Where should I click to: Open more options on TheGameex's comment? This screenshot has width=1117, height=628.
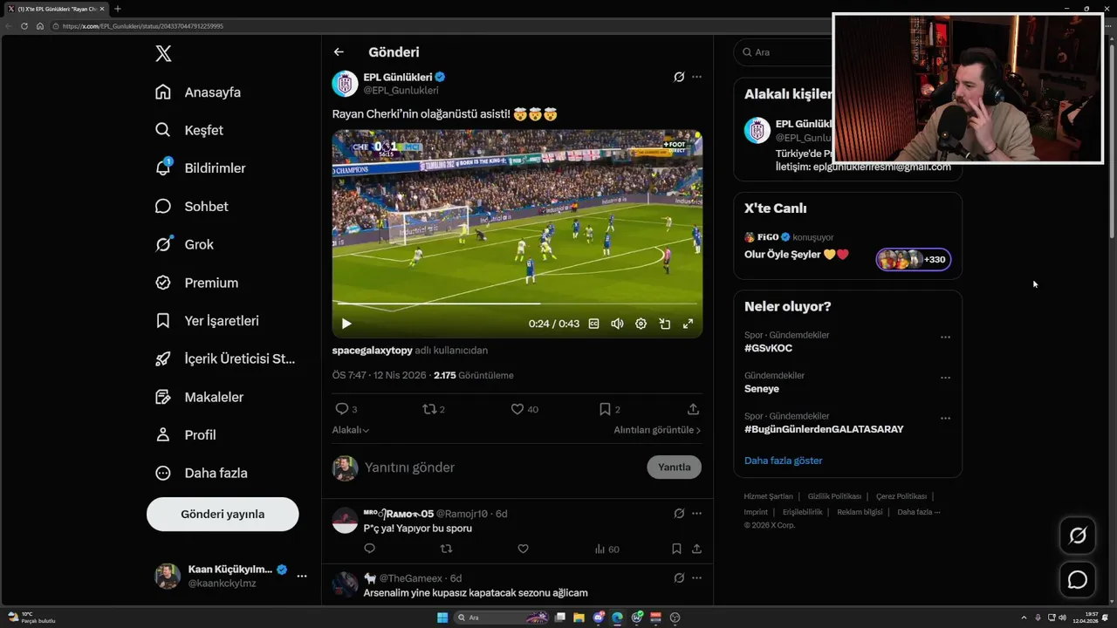tap(696, 577)
